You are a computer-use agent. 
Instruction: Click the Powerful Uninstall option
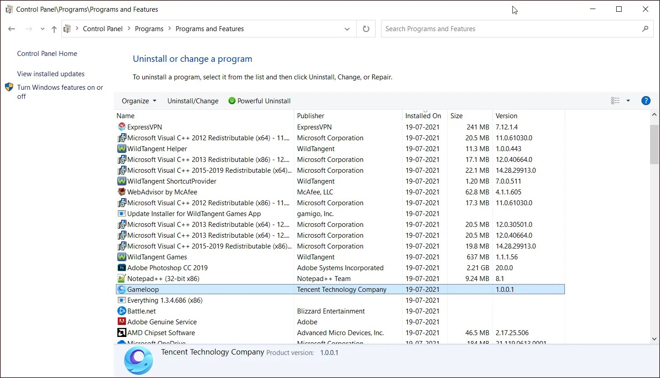click(260, 101)
